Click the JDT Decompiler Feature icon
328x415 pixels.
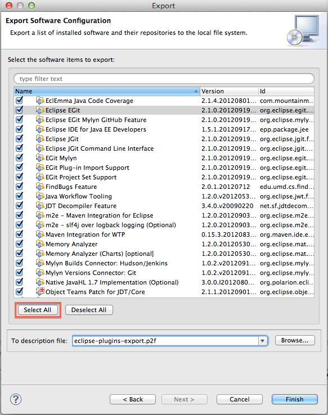point(40,206)
